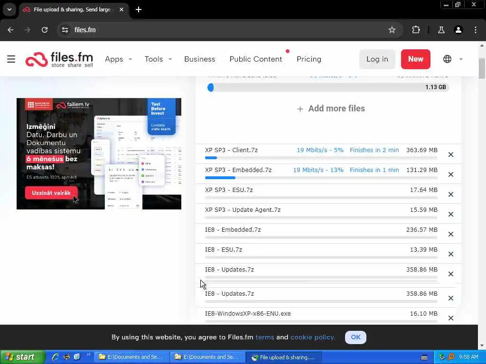Switch to second E:\Documents and Se... taskbar window

click(207, 357)
